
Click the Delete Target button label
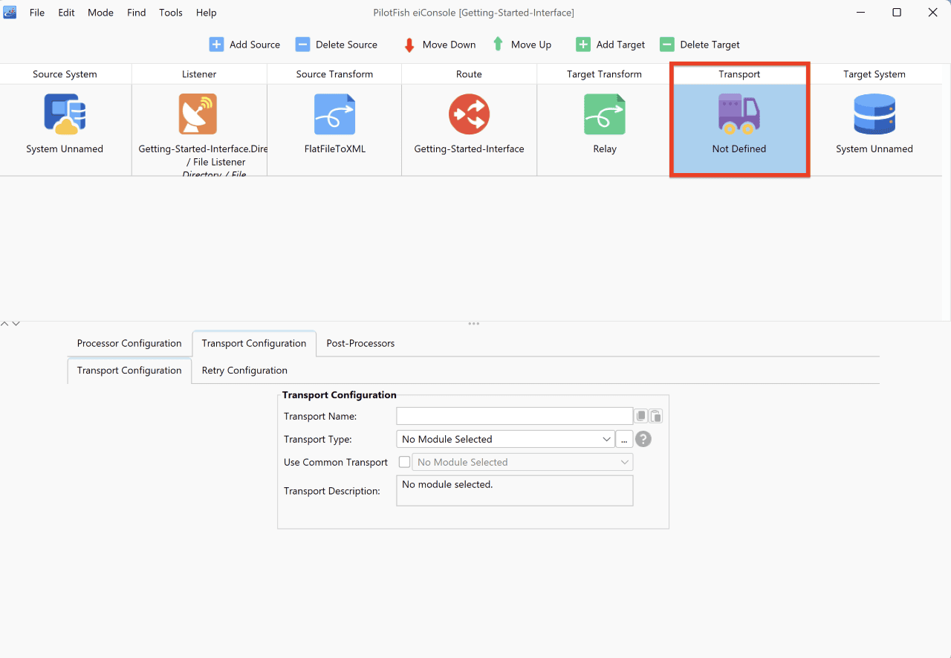pos(710,45)
